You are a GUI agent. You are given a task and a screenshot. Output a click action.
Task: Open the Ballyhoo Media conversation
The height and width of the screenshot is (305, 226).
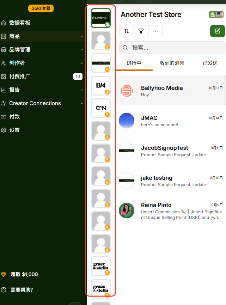pos(171,91)
